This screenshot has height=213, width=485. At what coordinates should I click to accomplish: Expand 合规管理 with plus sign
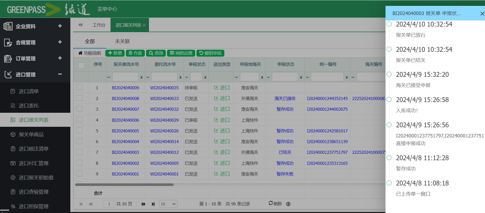(60, 42)
